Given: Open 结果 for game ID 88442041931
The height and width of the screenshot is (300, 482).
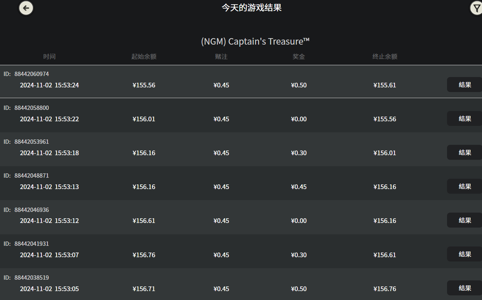Looking at the screenshot, I should [x=465, y=254].
